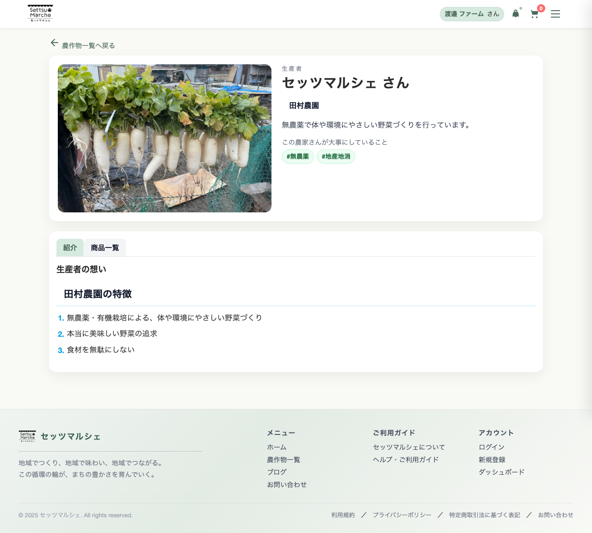This screenshot has width=592, height=533.
Task: Open お問い合わせ under メニュー column
Action: coord(287,484)
